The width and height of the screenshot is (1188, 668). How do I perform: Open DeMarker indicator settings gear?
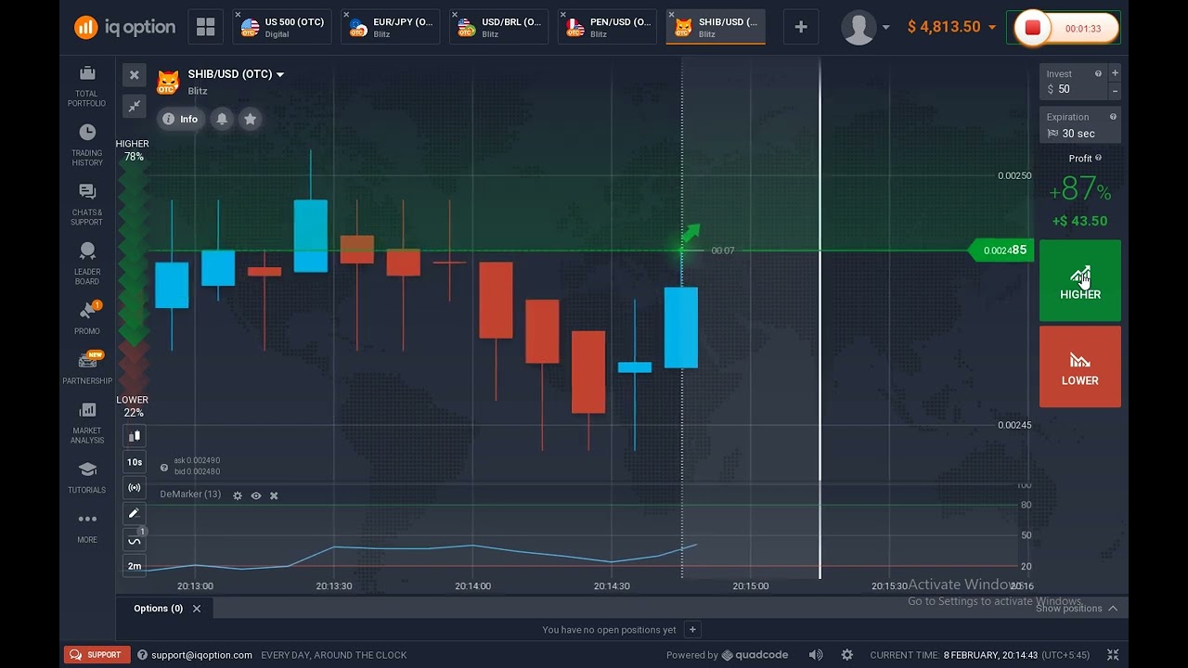pos(238,496)
